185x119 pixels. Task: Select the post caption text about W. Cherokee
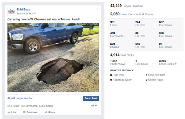coord(44,19)
